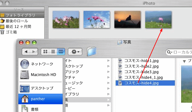
Task: Expand folder arrow on ‥ービー row
Action: [x=108, y=89]
